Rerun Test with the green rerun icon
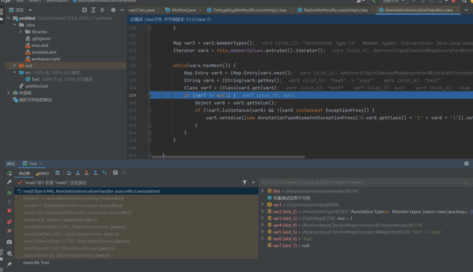The height and width of the screenshot is (272, 473). click(x=9, y=173)
